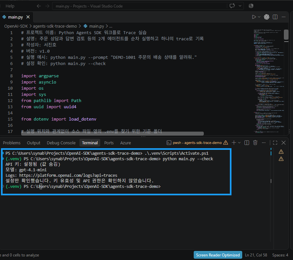This screenshot has height=260, width=293.
Task: Click the main.py breadcrumb item
Action: [x=94, y=26]
